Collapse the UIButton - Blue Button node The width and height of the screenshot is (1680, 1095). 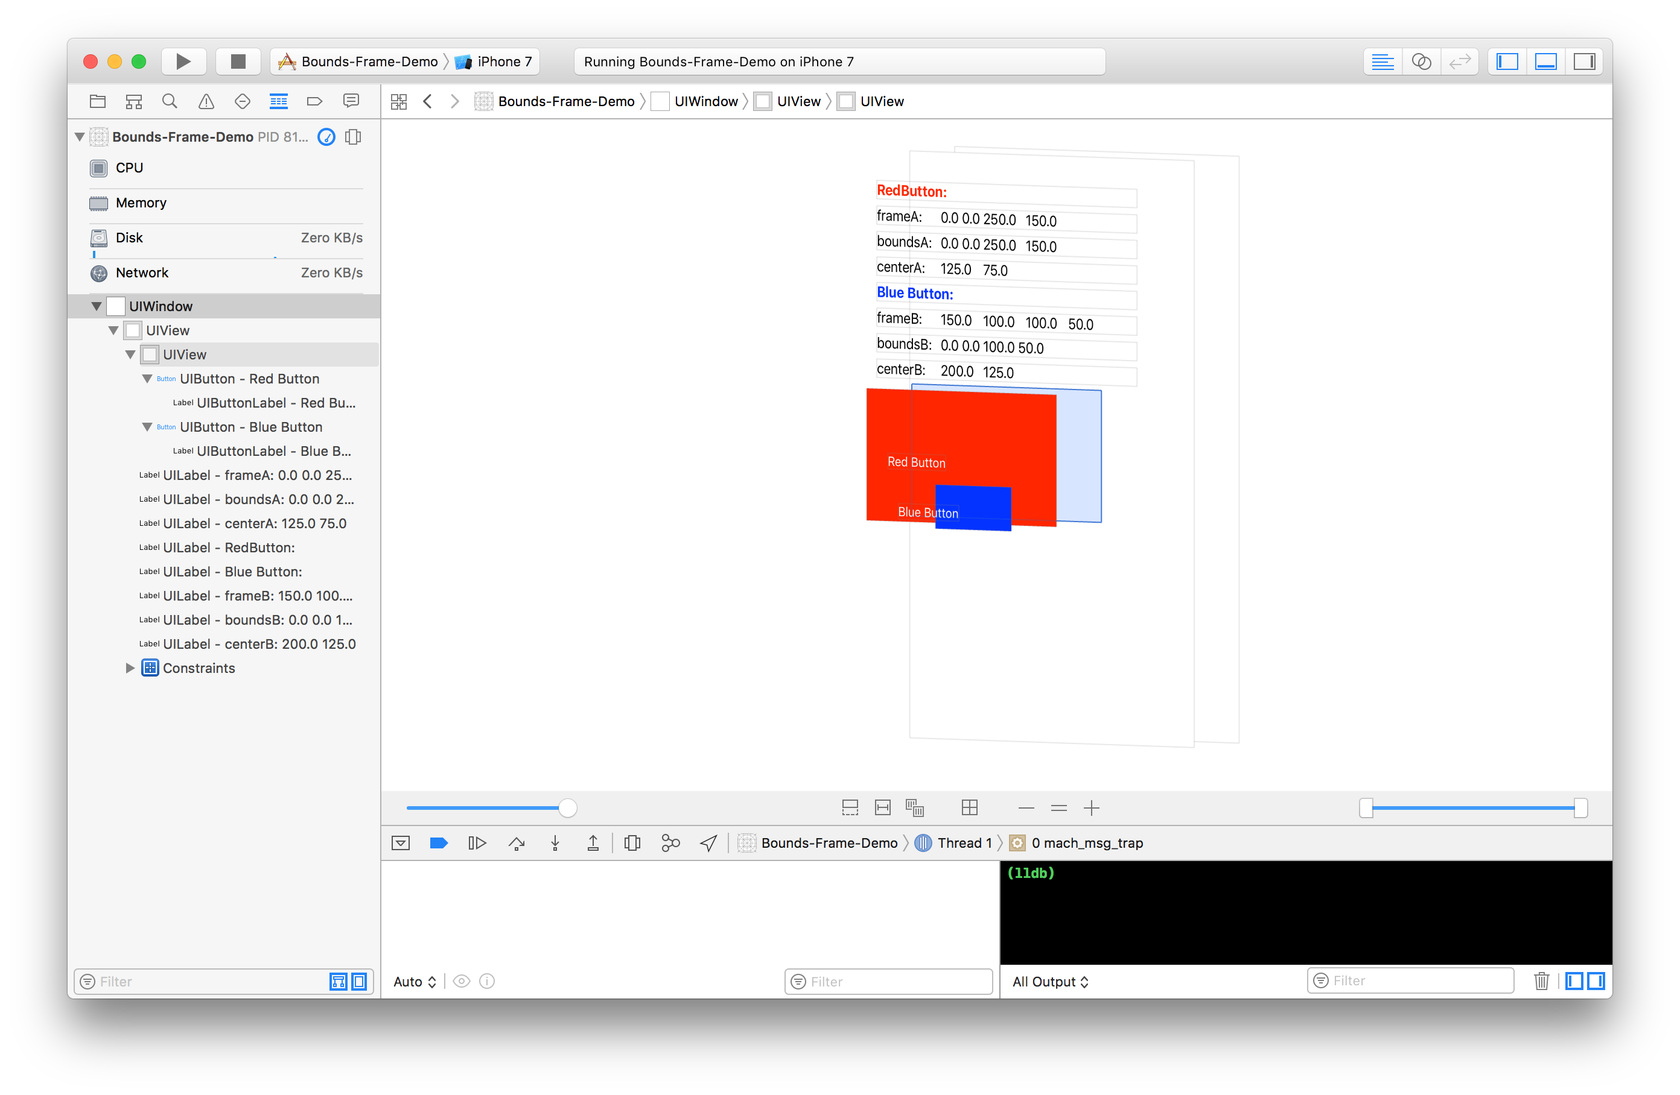[x=147, y=427]
